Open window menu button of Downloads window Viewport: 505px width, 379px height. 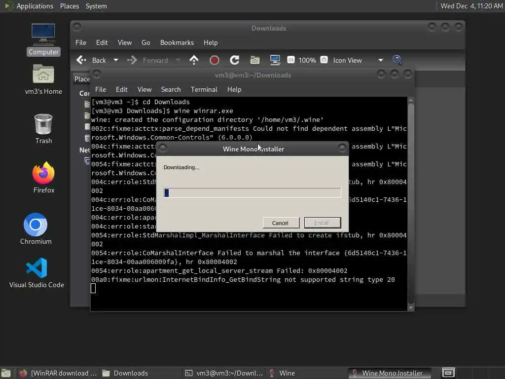(x=76, y=27)
